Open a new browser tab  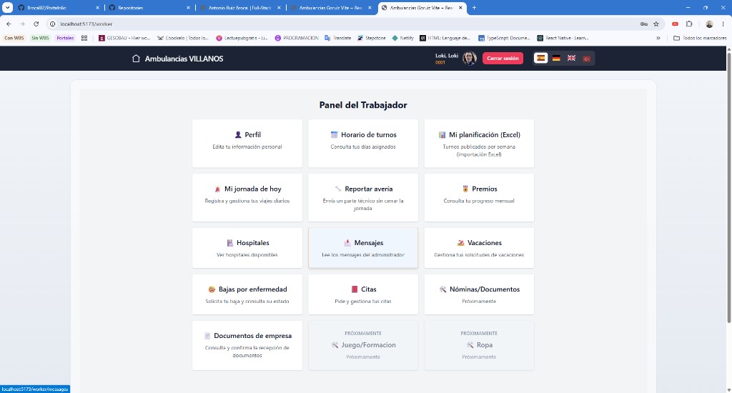(x=474, y=8)
